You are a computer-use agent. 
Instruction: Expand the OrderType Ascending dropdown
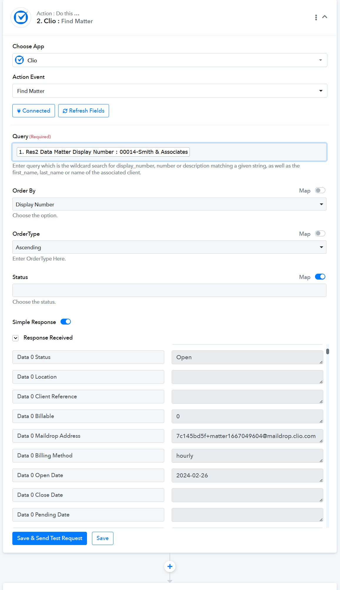169,247
